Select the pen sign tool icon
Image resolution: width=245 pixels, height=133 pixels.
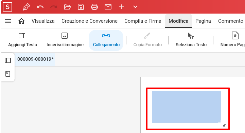click(27, 7)
